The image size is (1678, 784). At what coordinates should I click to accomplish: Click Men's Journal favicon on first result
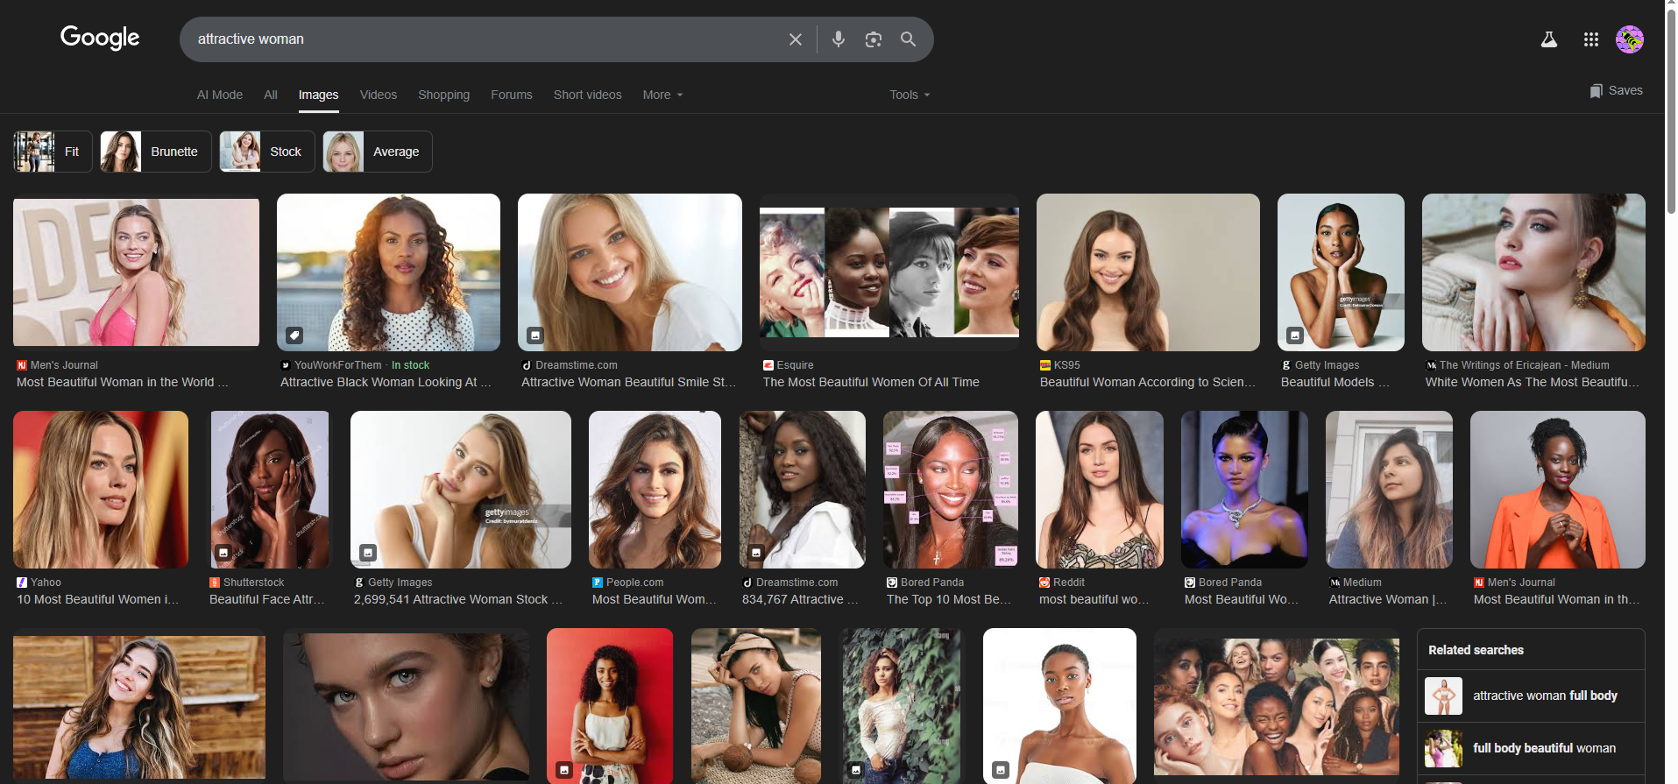pyautogui.click(x=22, y=365)
